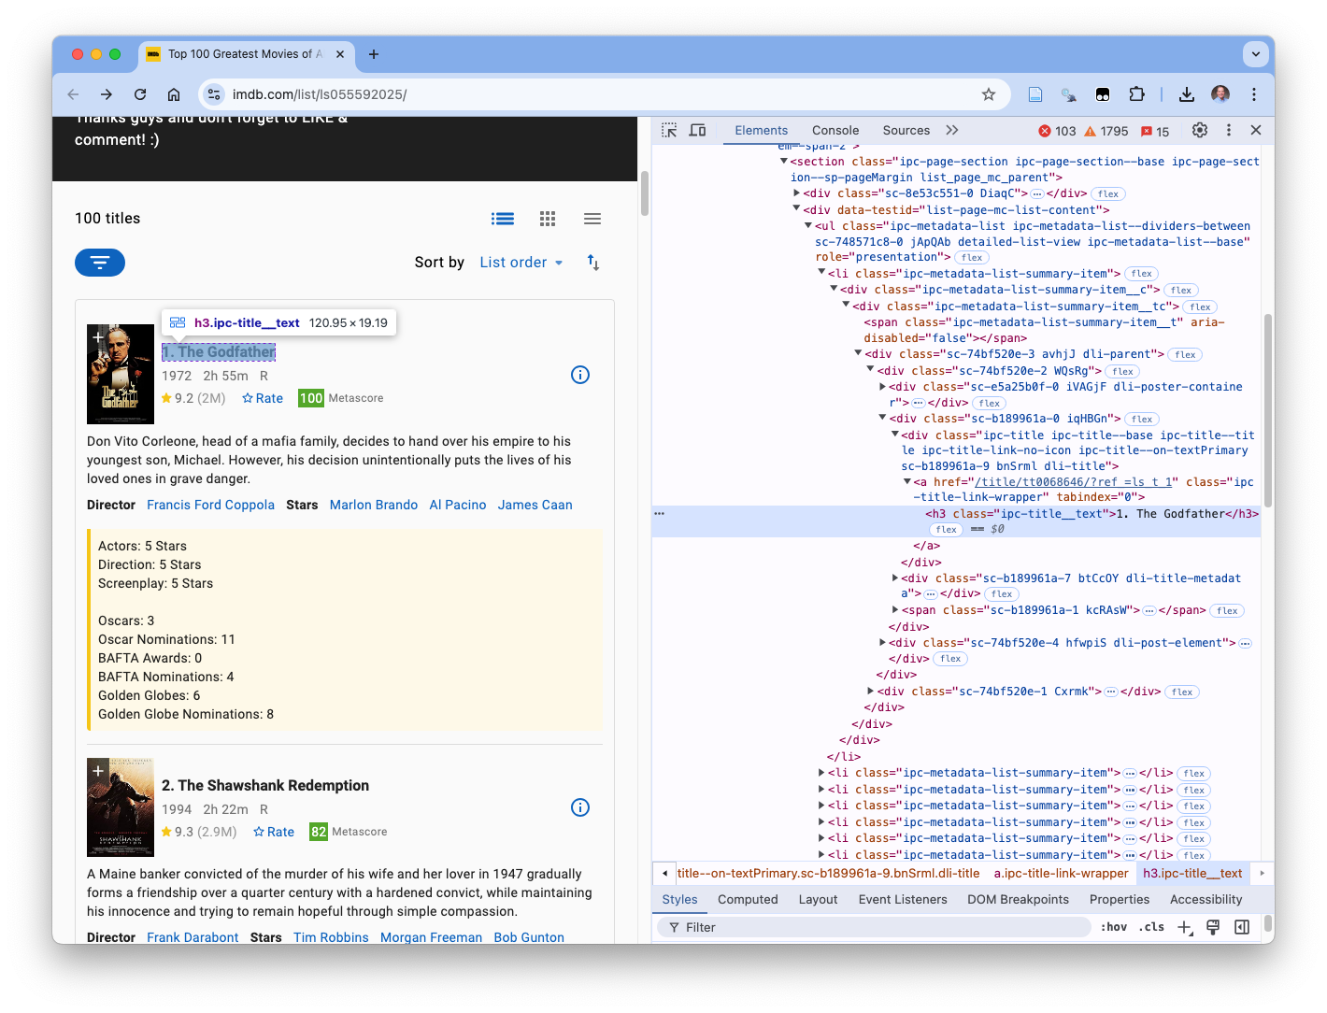Open the blue filter button
The height and width of the screenshot is (1013, 1327).
(x=100, y=263)
